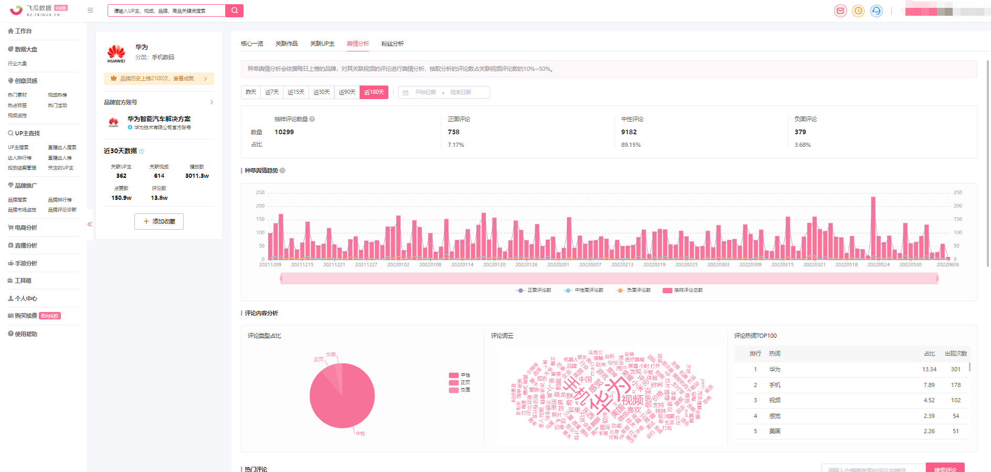Viewport: 991px width, 472px height.
Task: Click the 数据大盘 pie icon
Action: (10, 49)
